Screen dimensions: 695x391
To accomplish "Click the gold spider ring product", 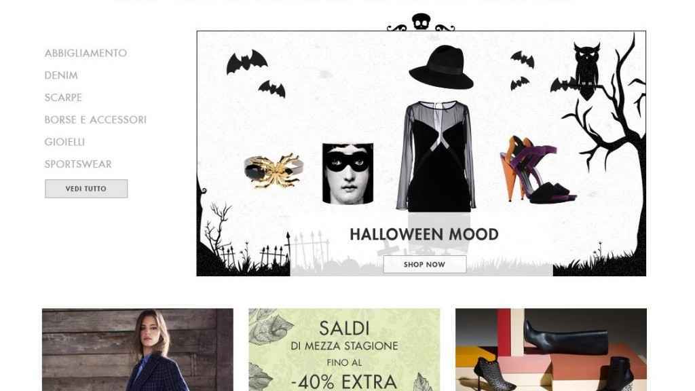I will 274,170.
